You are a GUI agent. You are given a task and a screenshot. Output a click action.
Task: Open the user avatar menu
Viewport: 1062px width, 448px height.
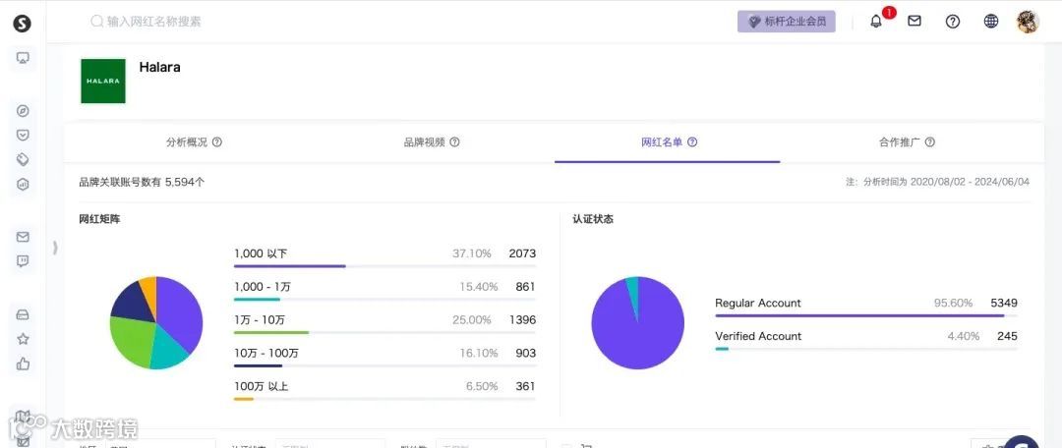click(x=1028, y=22)
